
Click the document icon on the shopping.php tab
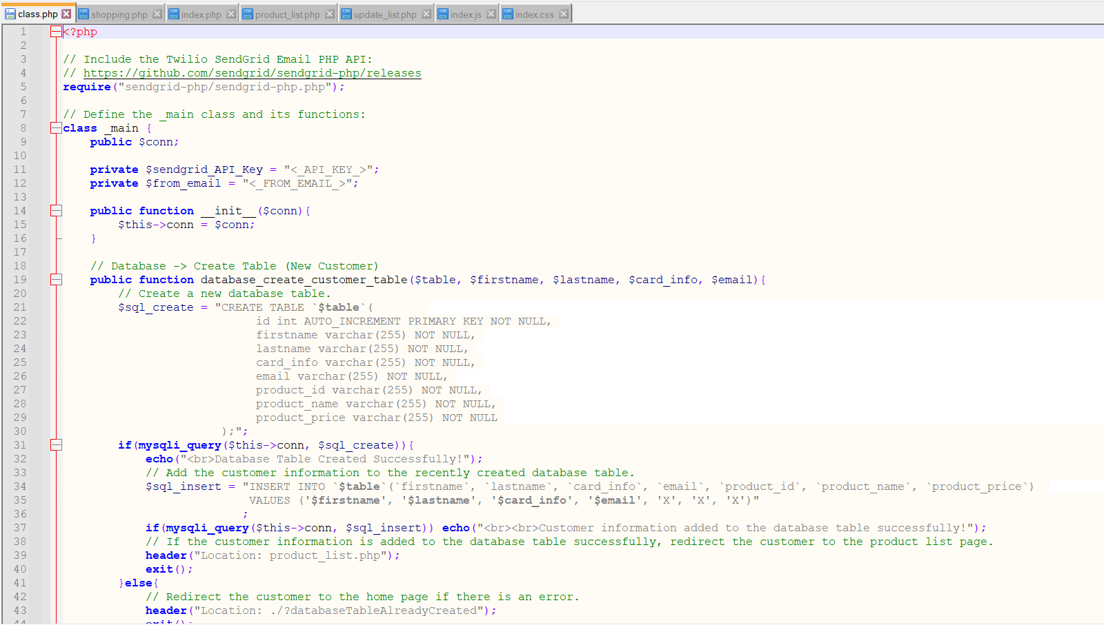83,12
